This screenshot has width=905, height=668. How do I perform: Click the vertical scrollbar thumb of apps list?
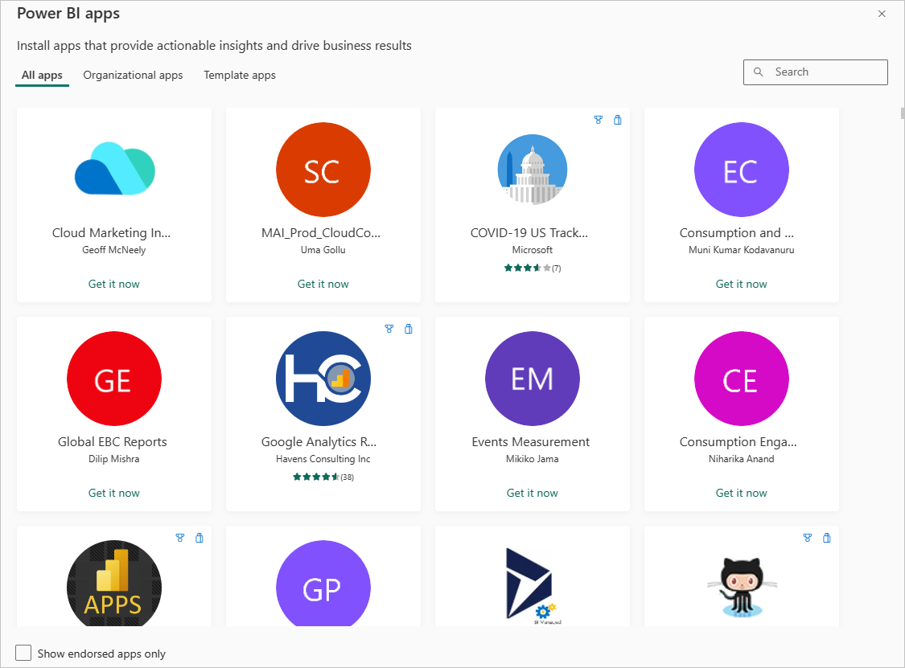click(902, 113)
